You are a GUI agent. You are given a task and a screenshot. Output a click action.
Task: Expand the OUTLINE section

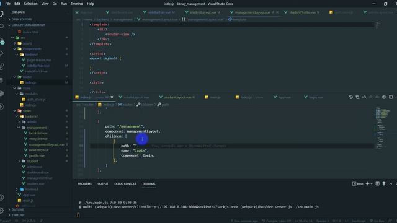click(x=18, y=209)
